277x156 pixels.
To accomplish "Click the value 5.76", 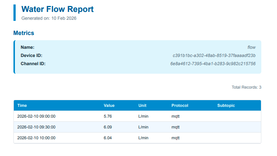I will (108, 116).
